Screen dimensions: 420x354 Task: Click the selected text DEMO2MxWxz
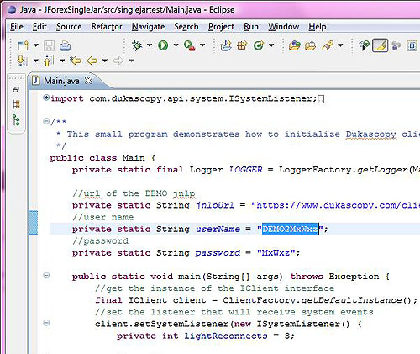(x=290, y=229)
